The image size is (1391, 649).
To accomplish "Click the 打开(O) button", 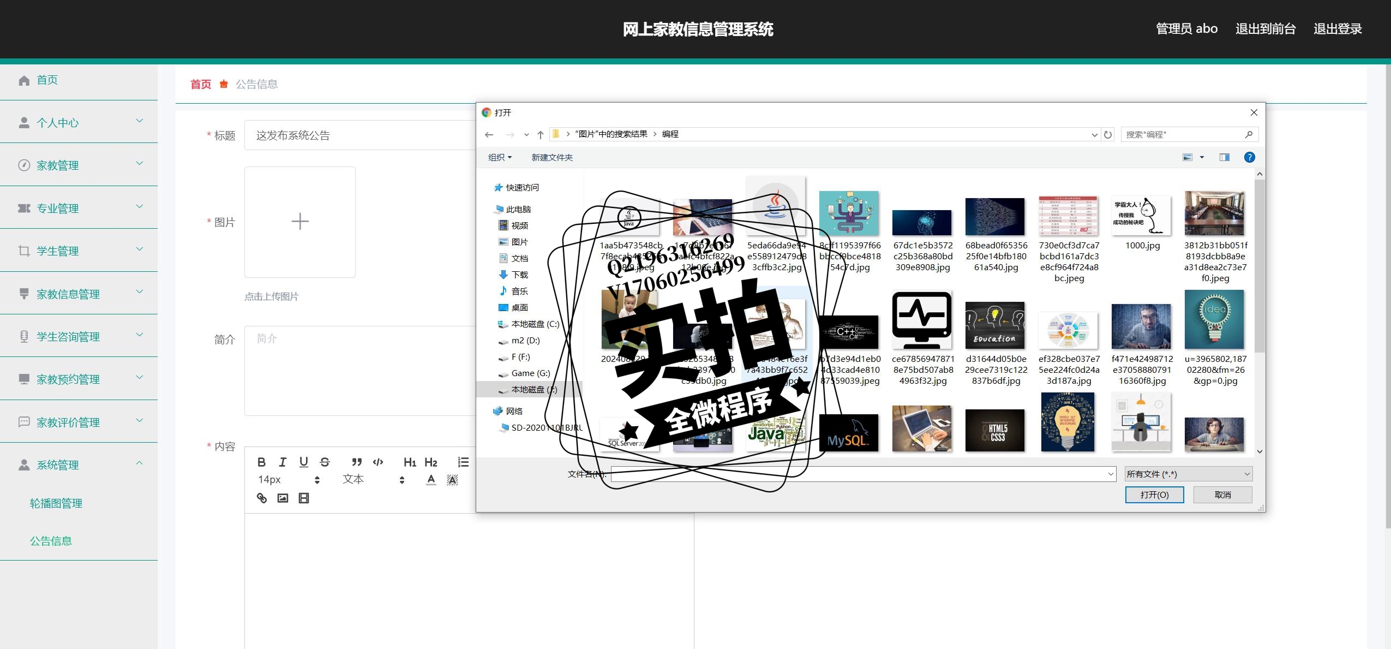I will (x=1154, y=495).
